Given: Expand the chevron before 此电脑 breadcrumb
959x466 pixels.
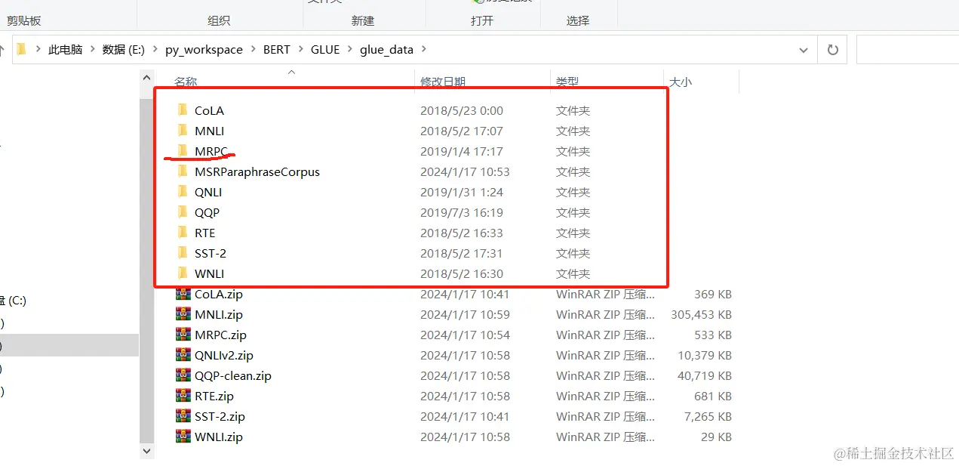Looking at the screenshot, I should [38, 49].
